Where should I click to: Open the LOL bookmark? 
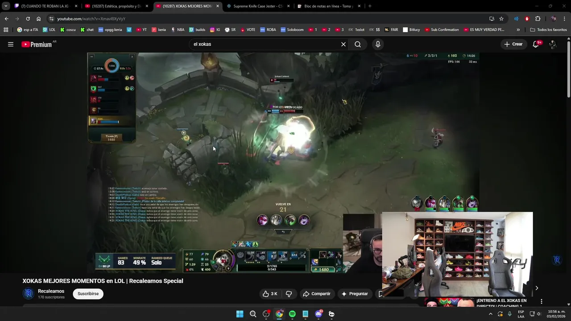click(x=49, y=30)
